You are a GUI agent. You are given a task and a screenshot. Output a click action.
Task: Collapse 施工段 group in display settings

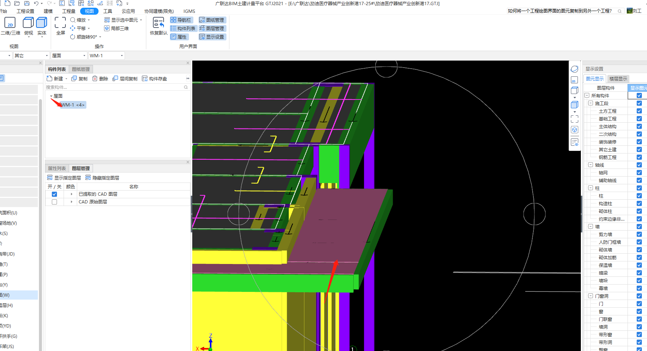coord(590,103)
